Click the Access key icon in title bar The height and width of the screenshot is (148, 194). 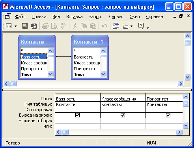(6, 6)
